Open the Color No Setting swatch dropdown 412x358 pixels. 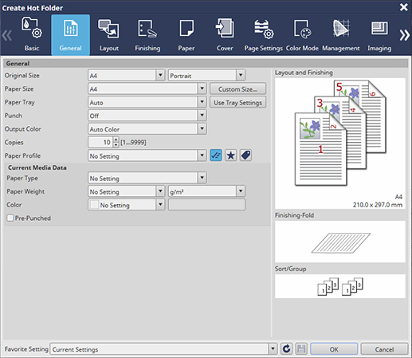(160, 205)
